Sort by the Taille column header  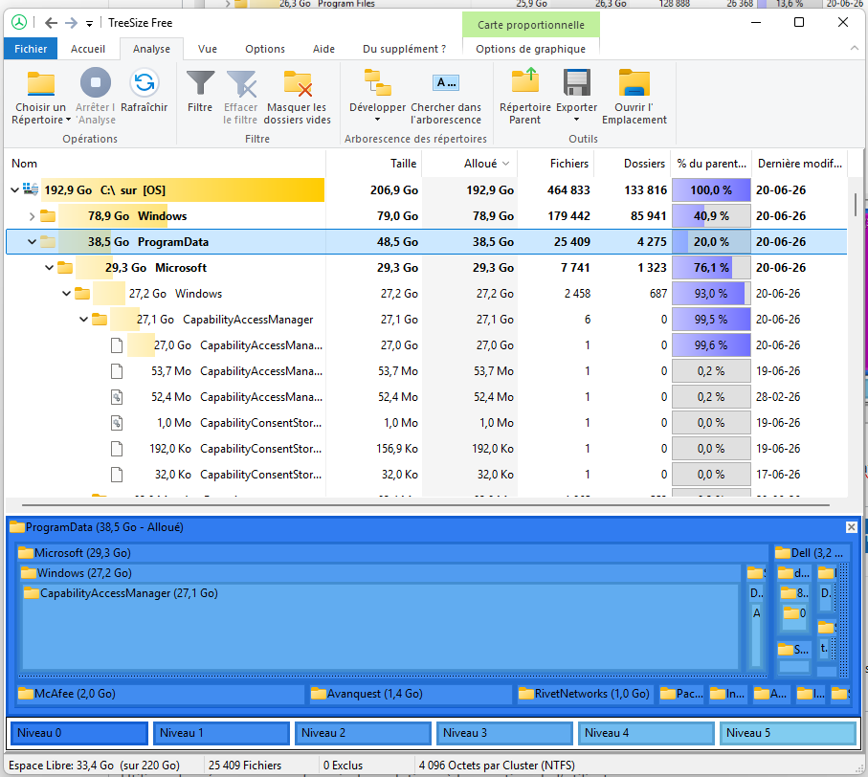[x=373, y=164]
